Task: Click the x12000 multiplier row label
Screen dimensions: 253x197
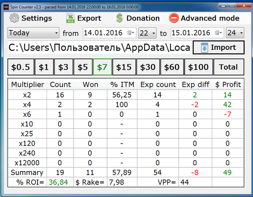Action: pos(27,163)
